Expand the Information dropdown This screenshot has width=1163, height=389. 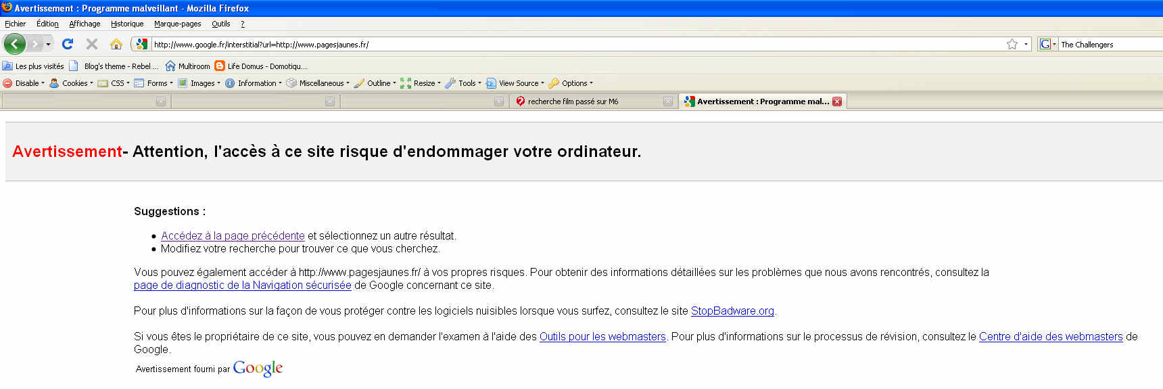point(280,83)
